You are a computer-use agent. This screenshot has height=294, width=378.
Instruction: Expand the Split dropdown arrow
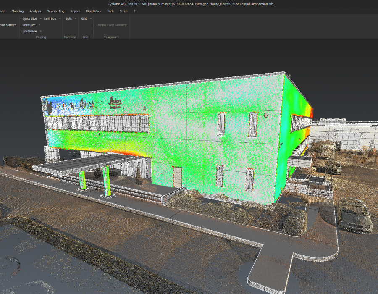[x=76, y=18]
